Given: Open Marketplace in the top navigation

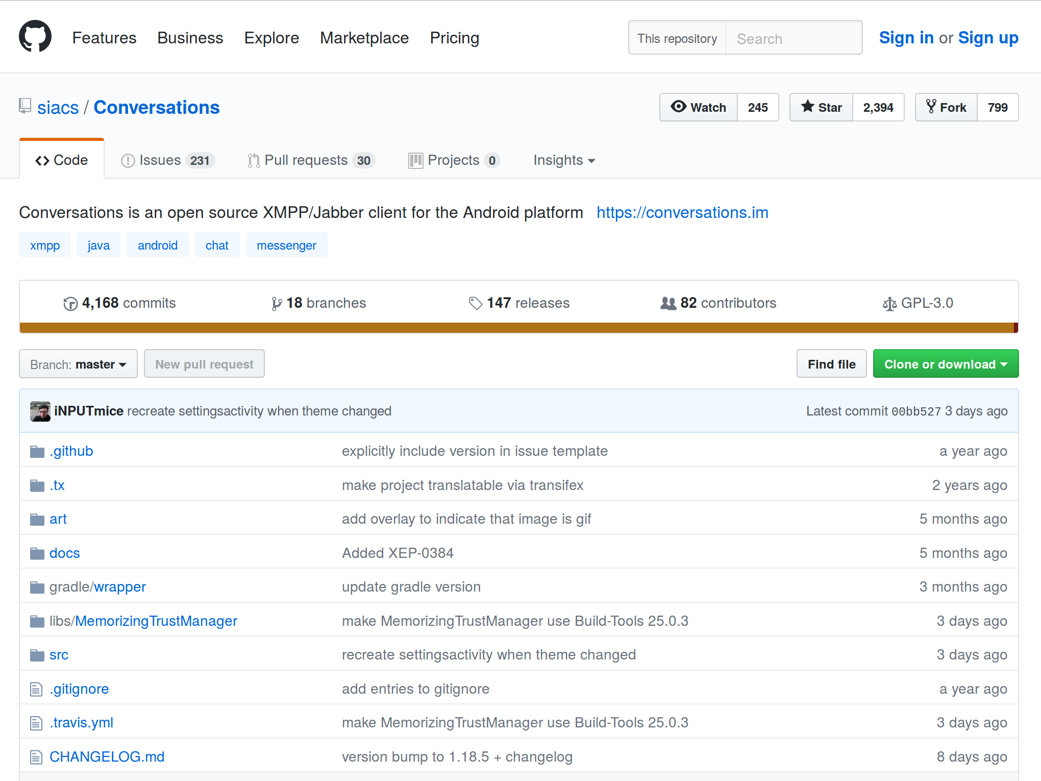Looking at the screenshot, I should [364, 38].
